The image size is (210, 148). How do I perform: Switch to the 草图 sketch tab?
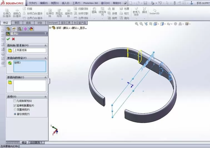tap(17, 23)
